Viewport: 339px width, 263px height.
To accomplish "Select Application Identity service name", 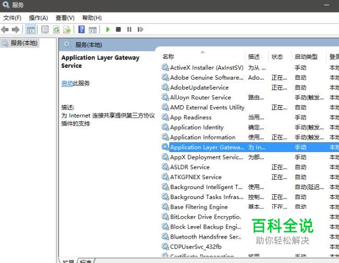I will click(197, 127).
